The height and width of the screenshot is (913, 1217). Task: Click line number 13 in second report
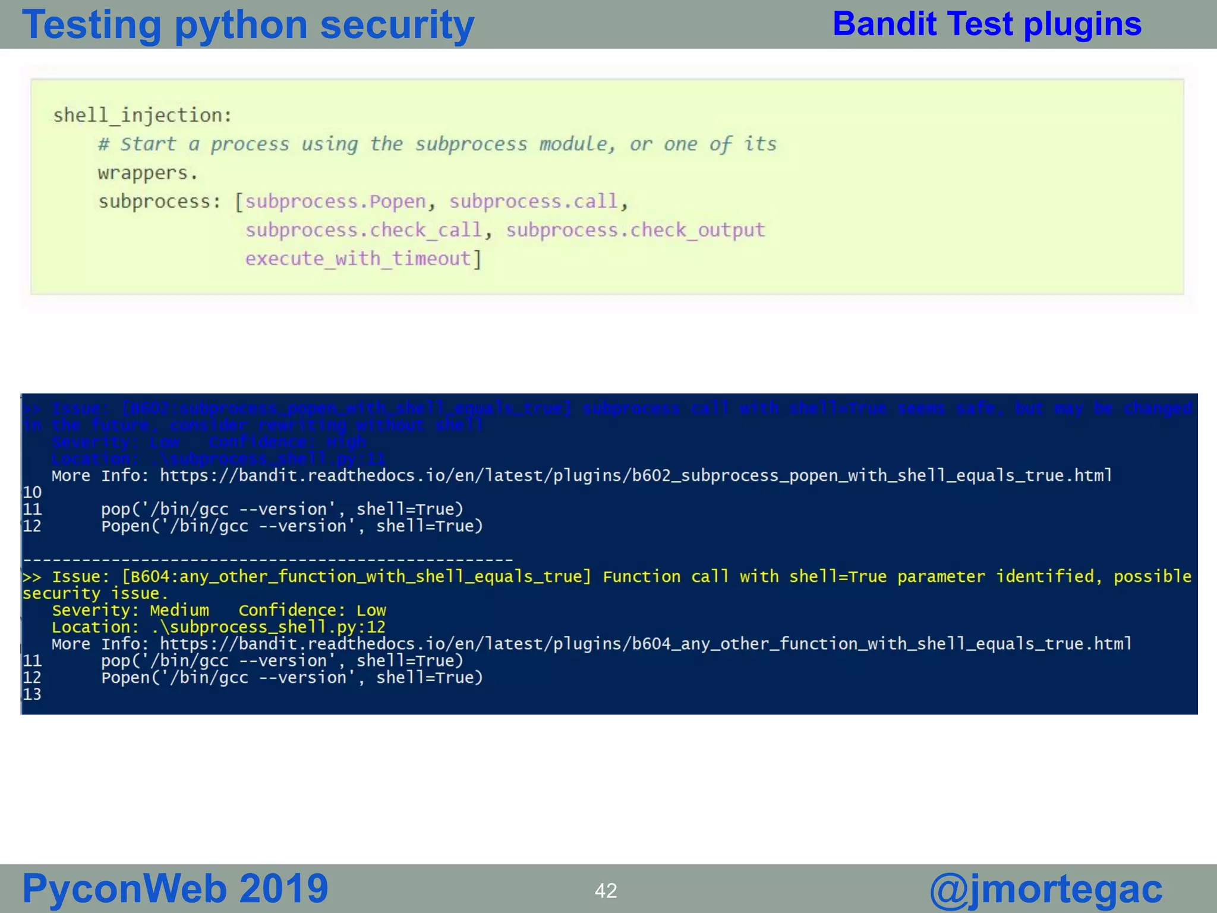pyautogui.click(x=32, y=695)
